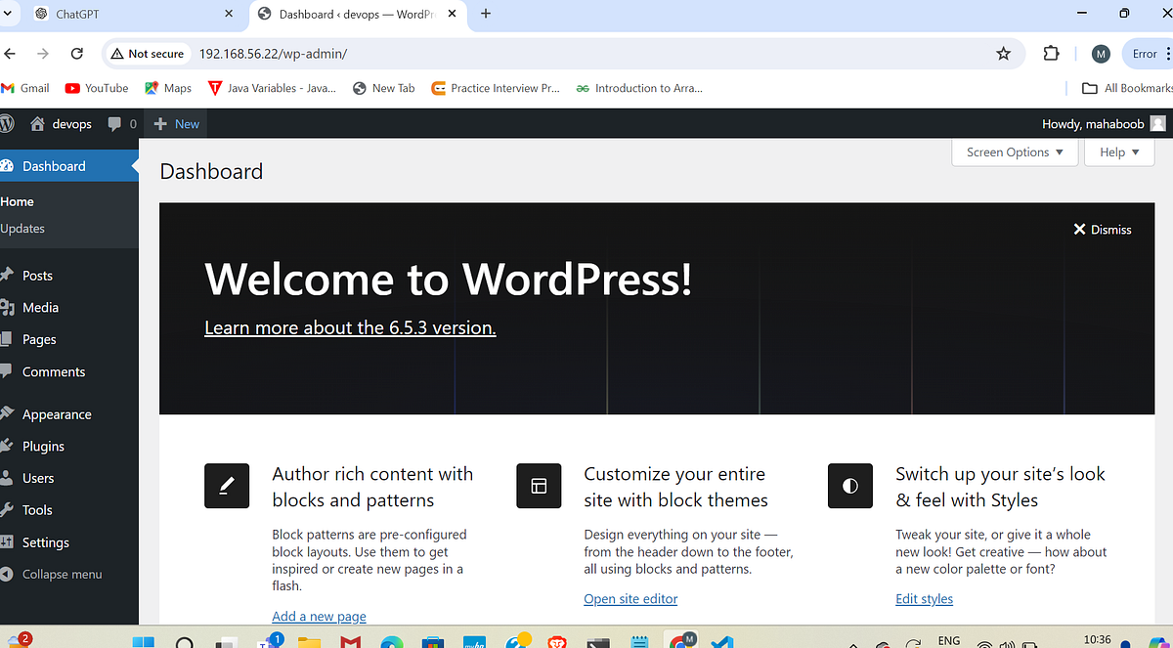Open the Media library icon
1173x648 pixels.
pos(10,307)
